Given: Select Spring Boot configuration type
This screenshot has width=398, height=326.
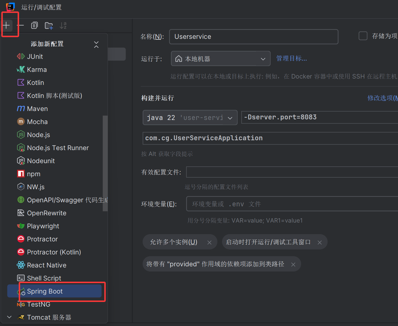Looking at the screenshot, I should [54, 291].
